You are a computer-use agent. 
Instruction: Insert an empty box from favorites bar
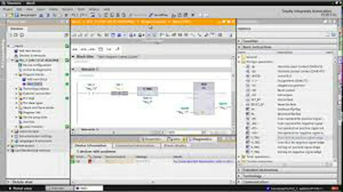[100, 49]
